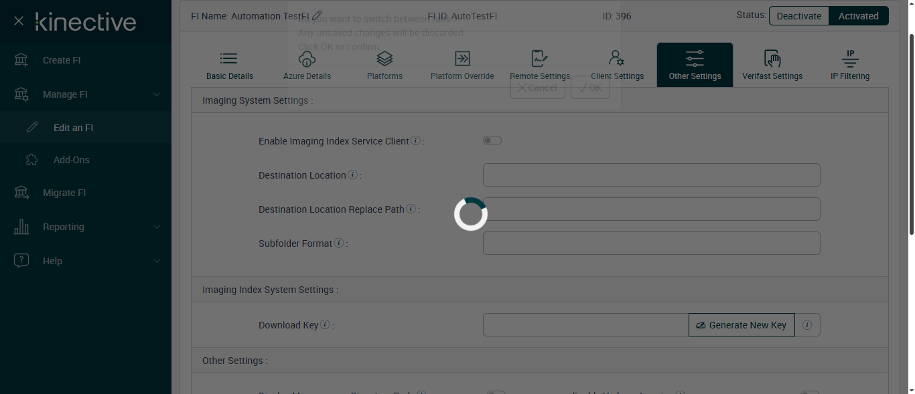Click info icon beside Destination Location label
The image size is (915, 394).
(352, 175)
